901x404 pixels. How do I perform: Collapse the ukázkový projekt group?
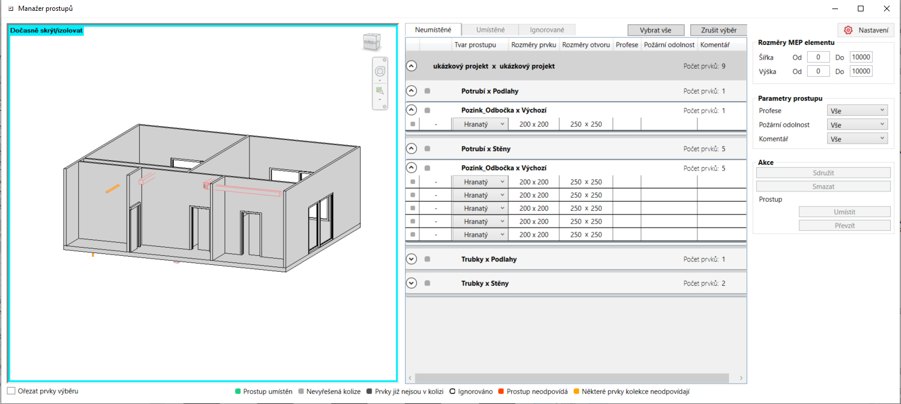(412, 66)
